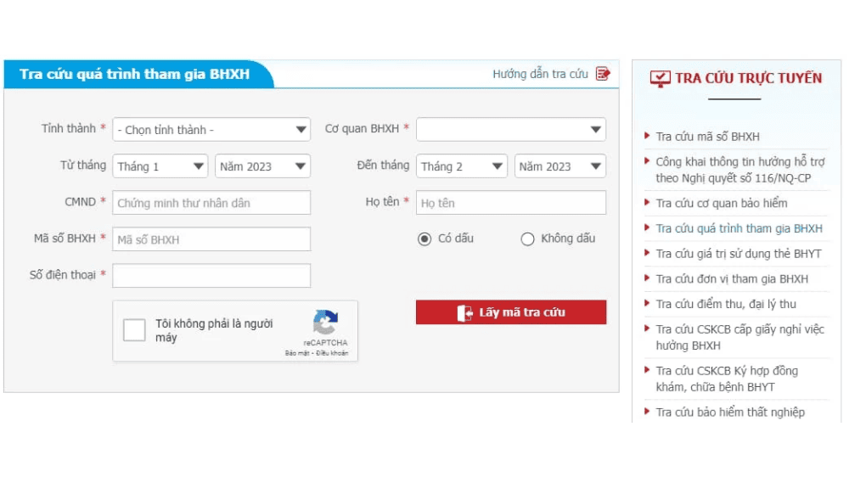The width and height of the screenshot is (849, 477).
Task: Click the monitor icon beside TRA CỨU TRỰC TUYẾN
Action: tap(660, 78)
